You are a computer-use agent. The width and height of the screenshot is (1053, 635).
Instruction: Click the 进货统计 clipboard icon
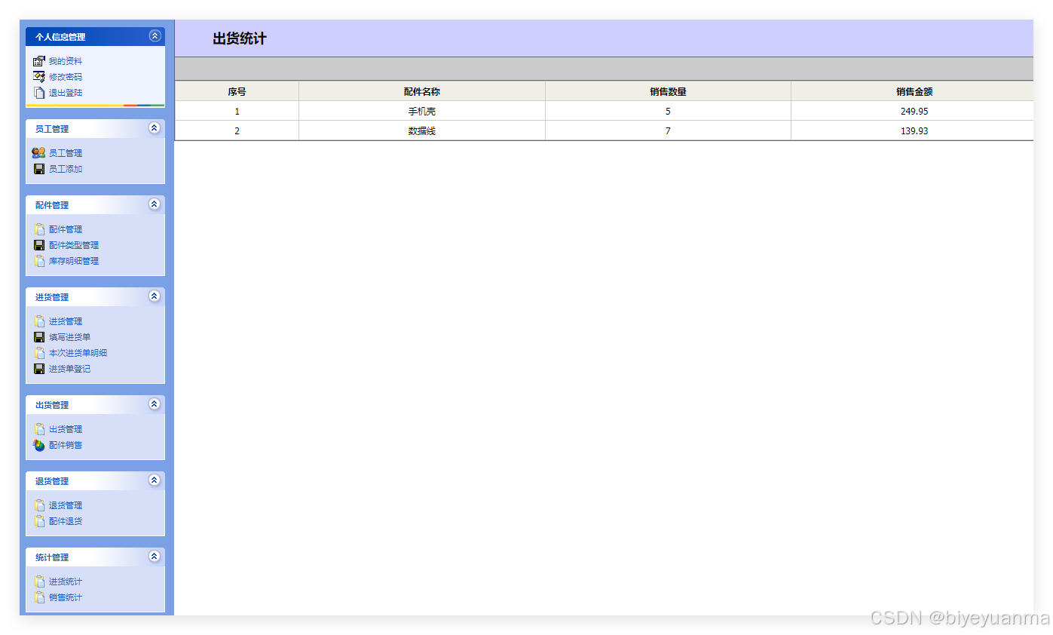(39, 581)
